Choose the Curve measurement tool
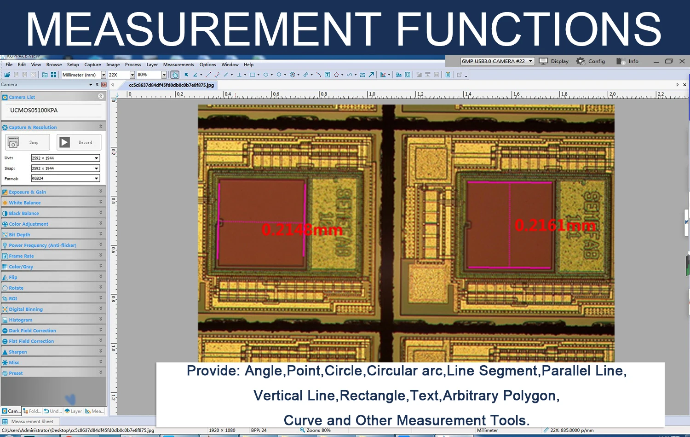The height and width of the screenshot is (437, 690). click(350, 75)
